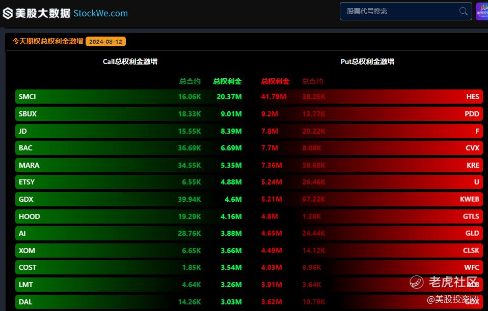Select the AI ticker in Call list
The width and height of the screenshot is (488, 311).
[x=22, y=233]
